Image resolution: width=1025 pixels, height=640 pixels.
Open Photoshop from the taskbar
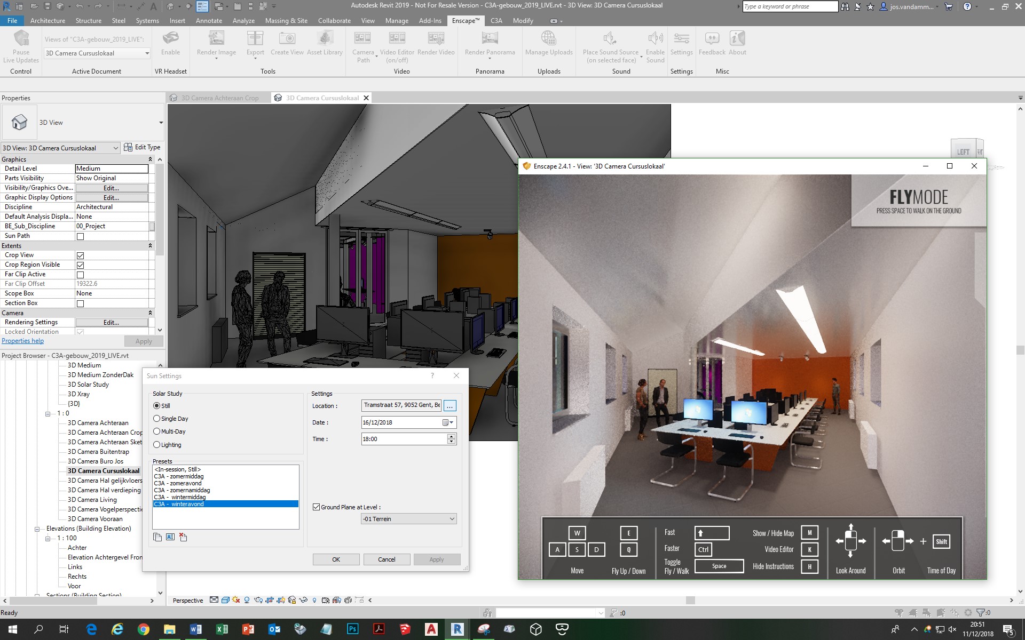click(352, 629)
